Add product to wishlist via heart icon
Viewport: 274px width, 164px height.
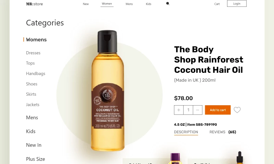click(x=237, y=110)
